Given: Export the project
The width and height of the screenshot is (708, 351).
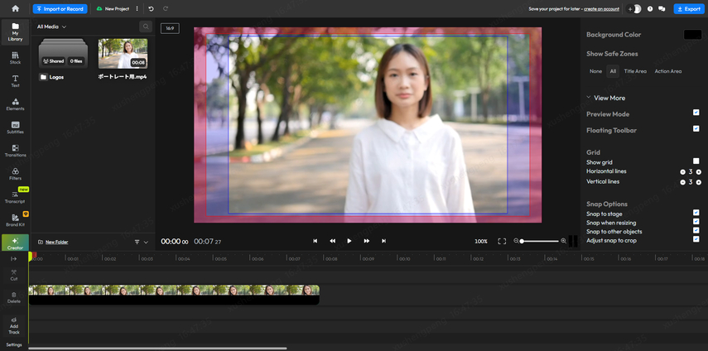Looking at the screenshot, I should pos(689,8).
